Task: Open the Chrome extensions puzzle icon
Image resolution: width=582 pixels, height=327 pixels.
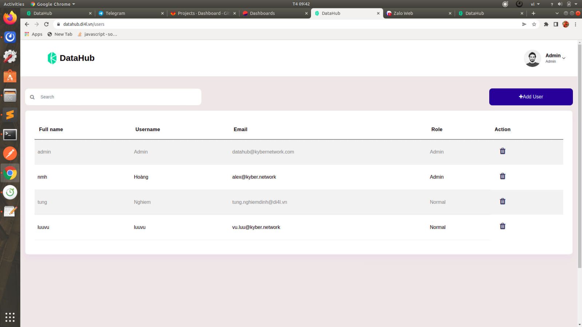Action: 546,24
